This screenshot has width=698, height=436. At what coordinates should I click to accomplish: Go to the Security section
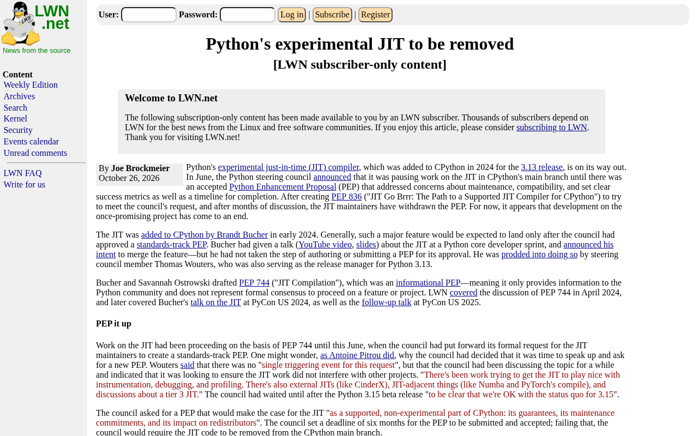18,130
